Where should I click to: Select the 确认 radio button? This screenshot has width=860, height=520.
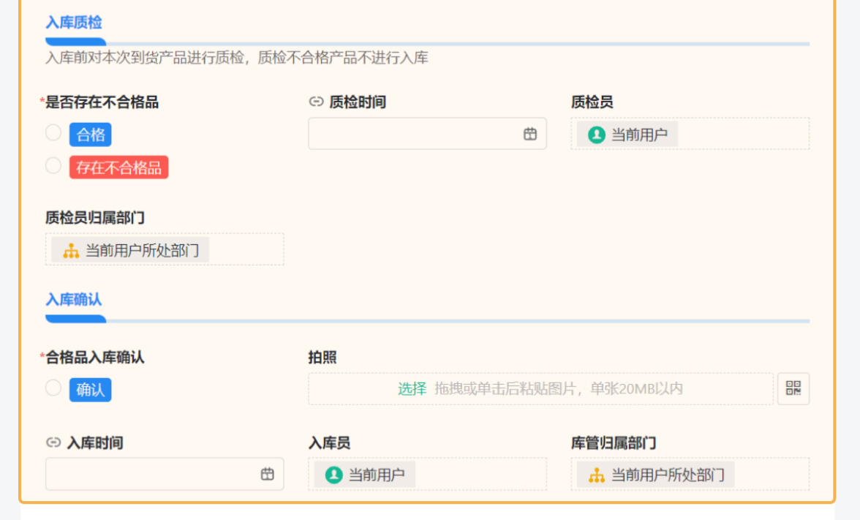53,388
